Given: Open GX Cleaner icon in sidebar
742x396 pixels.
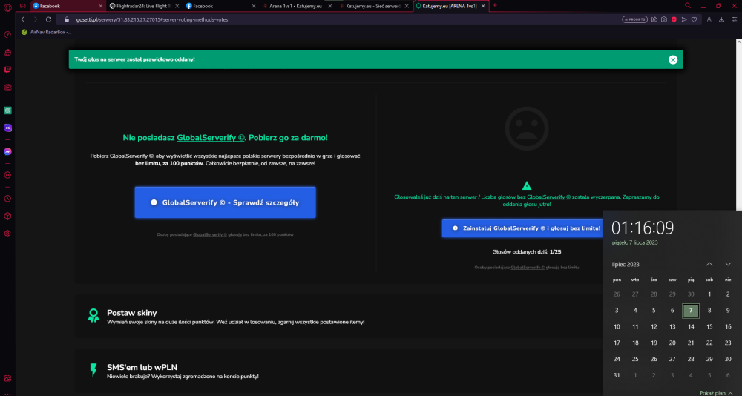Looking at the screenshot, I should point(7,52).
